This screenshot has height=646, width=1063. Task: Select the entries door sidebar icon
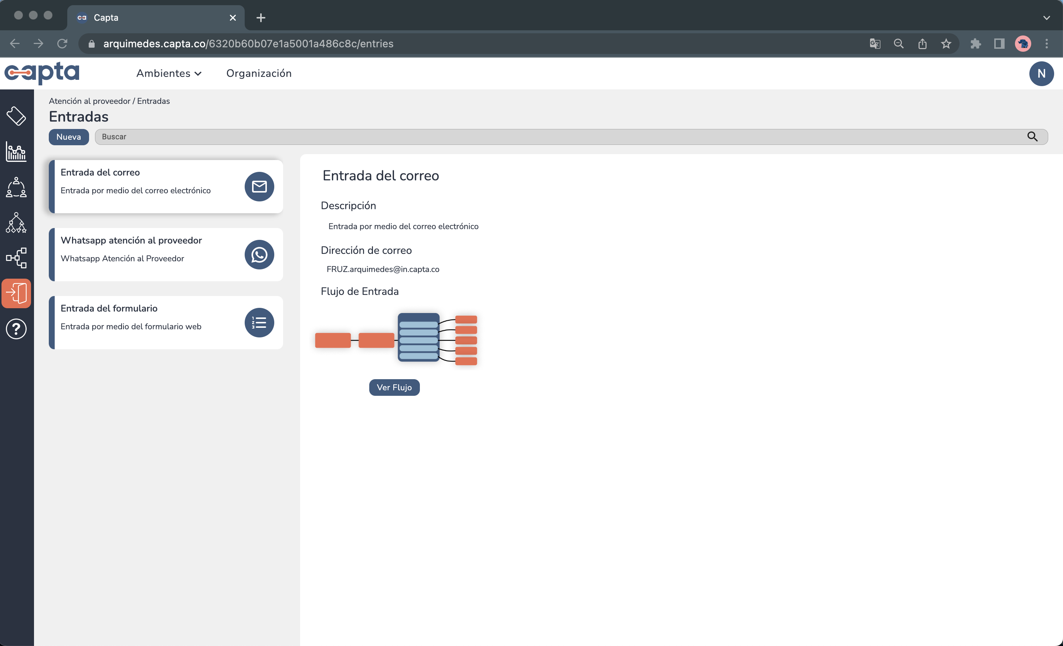16,293
